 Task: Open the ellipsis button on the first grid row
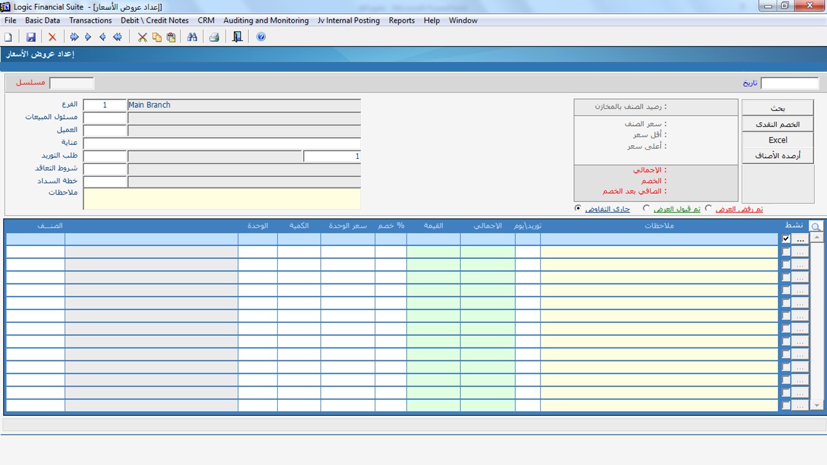800,239
